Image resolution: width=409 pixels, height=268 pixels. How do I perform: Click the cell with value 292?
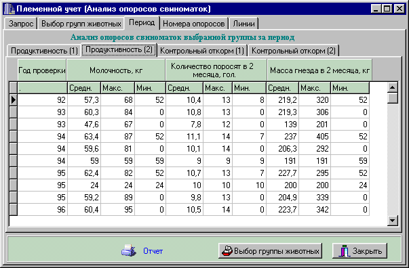315,149
